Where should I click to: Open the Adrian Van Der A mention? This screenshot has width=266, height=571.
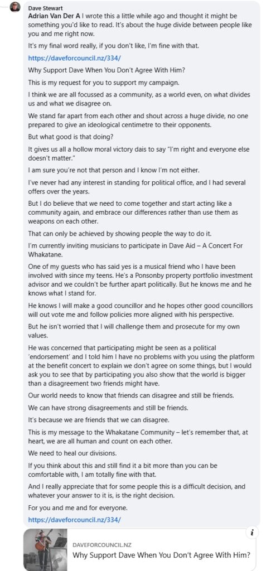(x=54, y=16)
